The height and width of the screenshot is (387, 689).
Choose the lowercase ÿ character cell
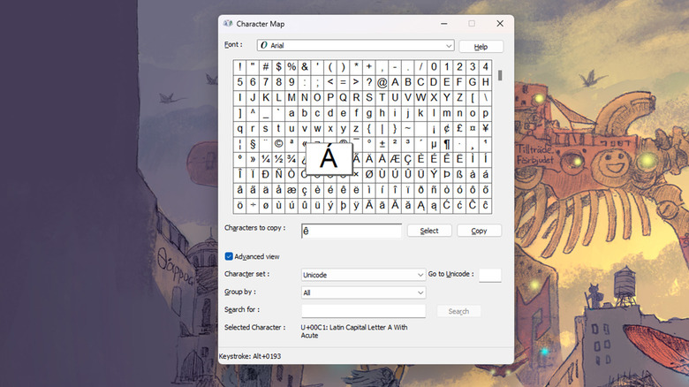point(356,205)
